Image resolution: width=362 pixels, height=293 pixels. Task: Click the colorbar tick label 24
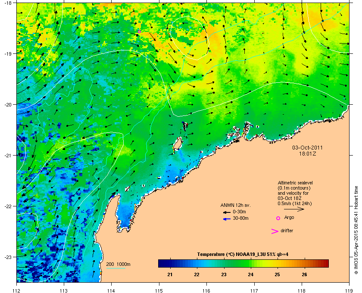[x=250, y=274]
